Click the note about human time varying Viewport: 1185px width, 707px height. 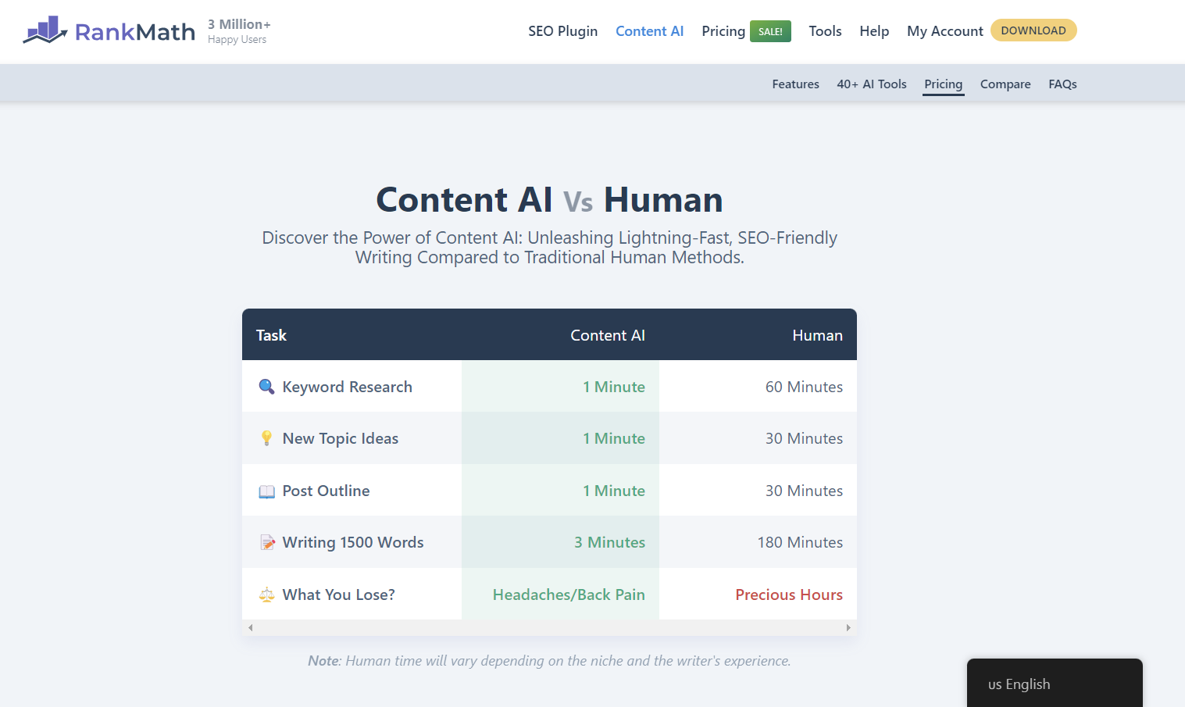(549, 660)
